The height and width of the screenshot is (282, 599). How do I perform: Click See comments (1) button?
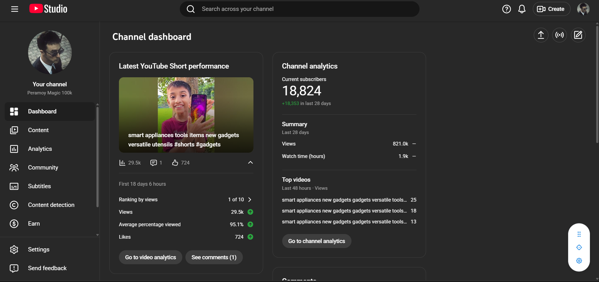(x=214, y=257)
